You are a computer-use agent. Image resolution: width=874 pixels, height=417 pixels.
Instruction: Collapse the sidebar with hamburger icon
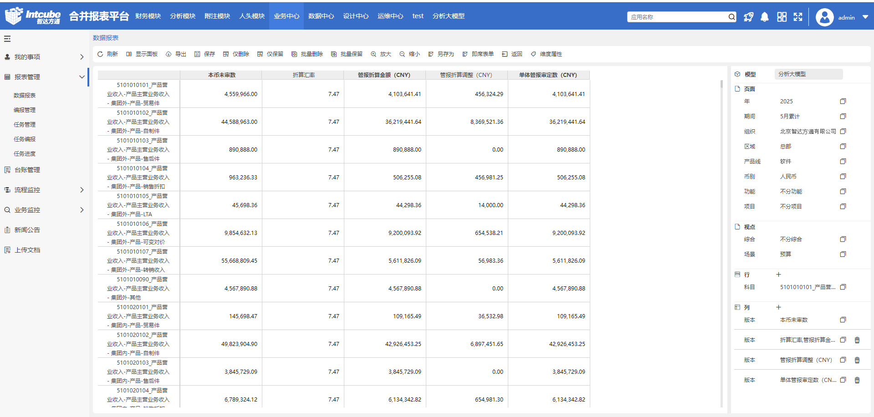tap(7, 39)
